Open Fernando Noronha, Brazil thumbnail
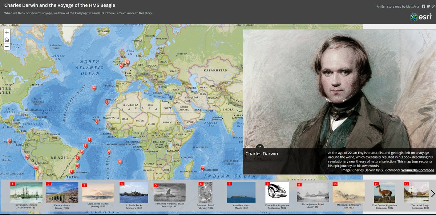The width and height of the screenshot is (436, 215). click(169, 192)
